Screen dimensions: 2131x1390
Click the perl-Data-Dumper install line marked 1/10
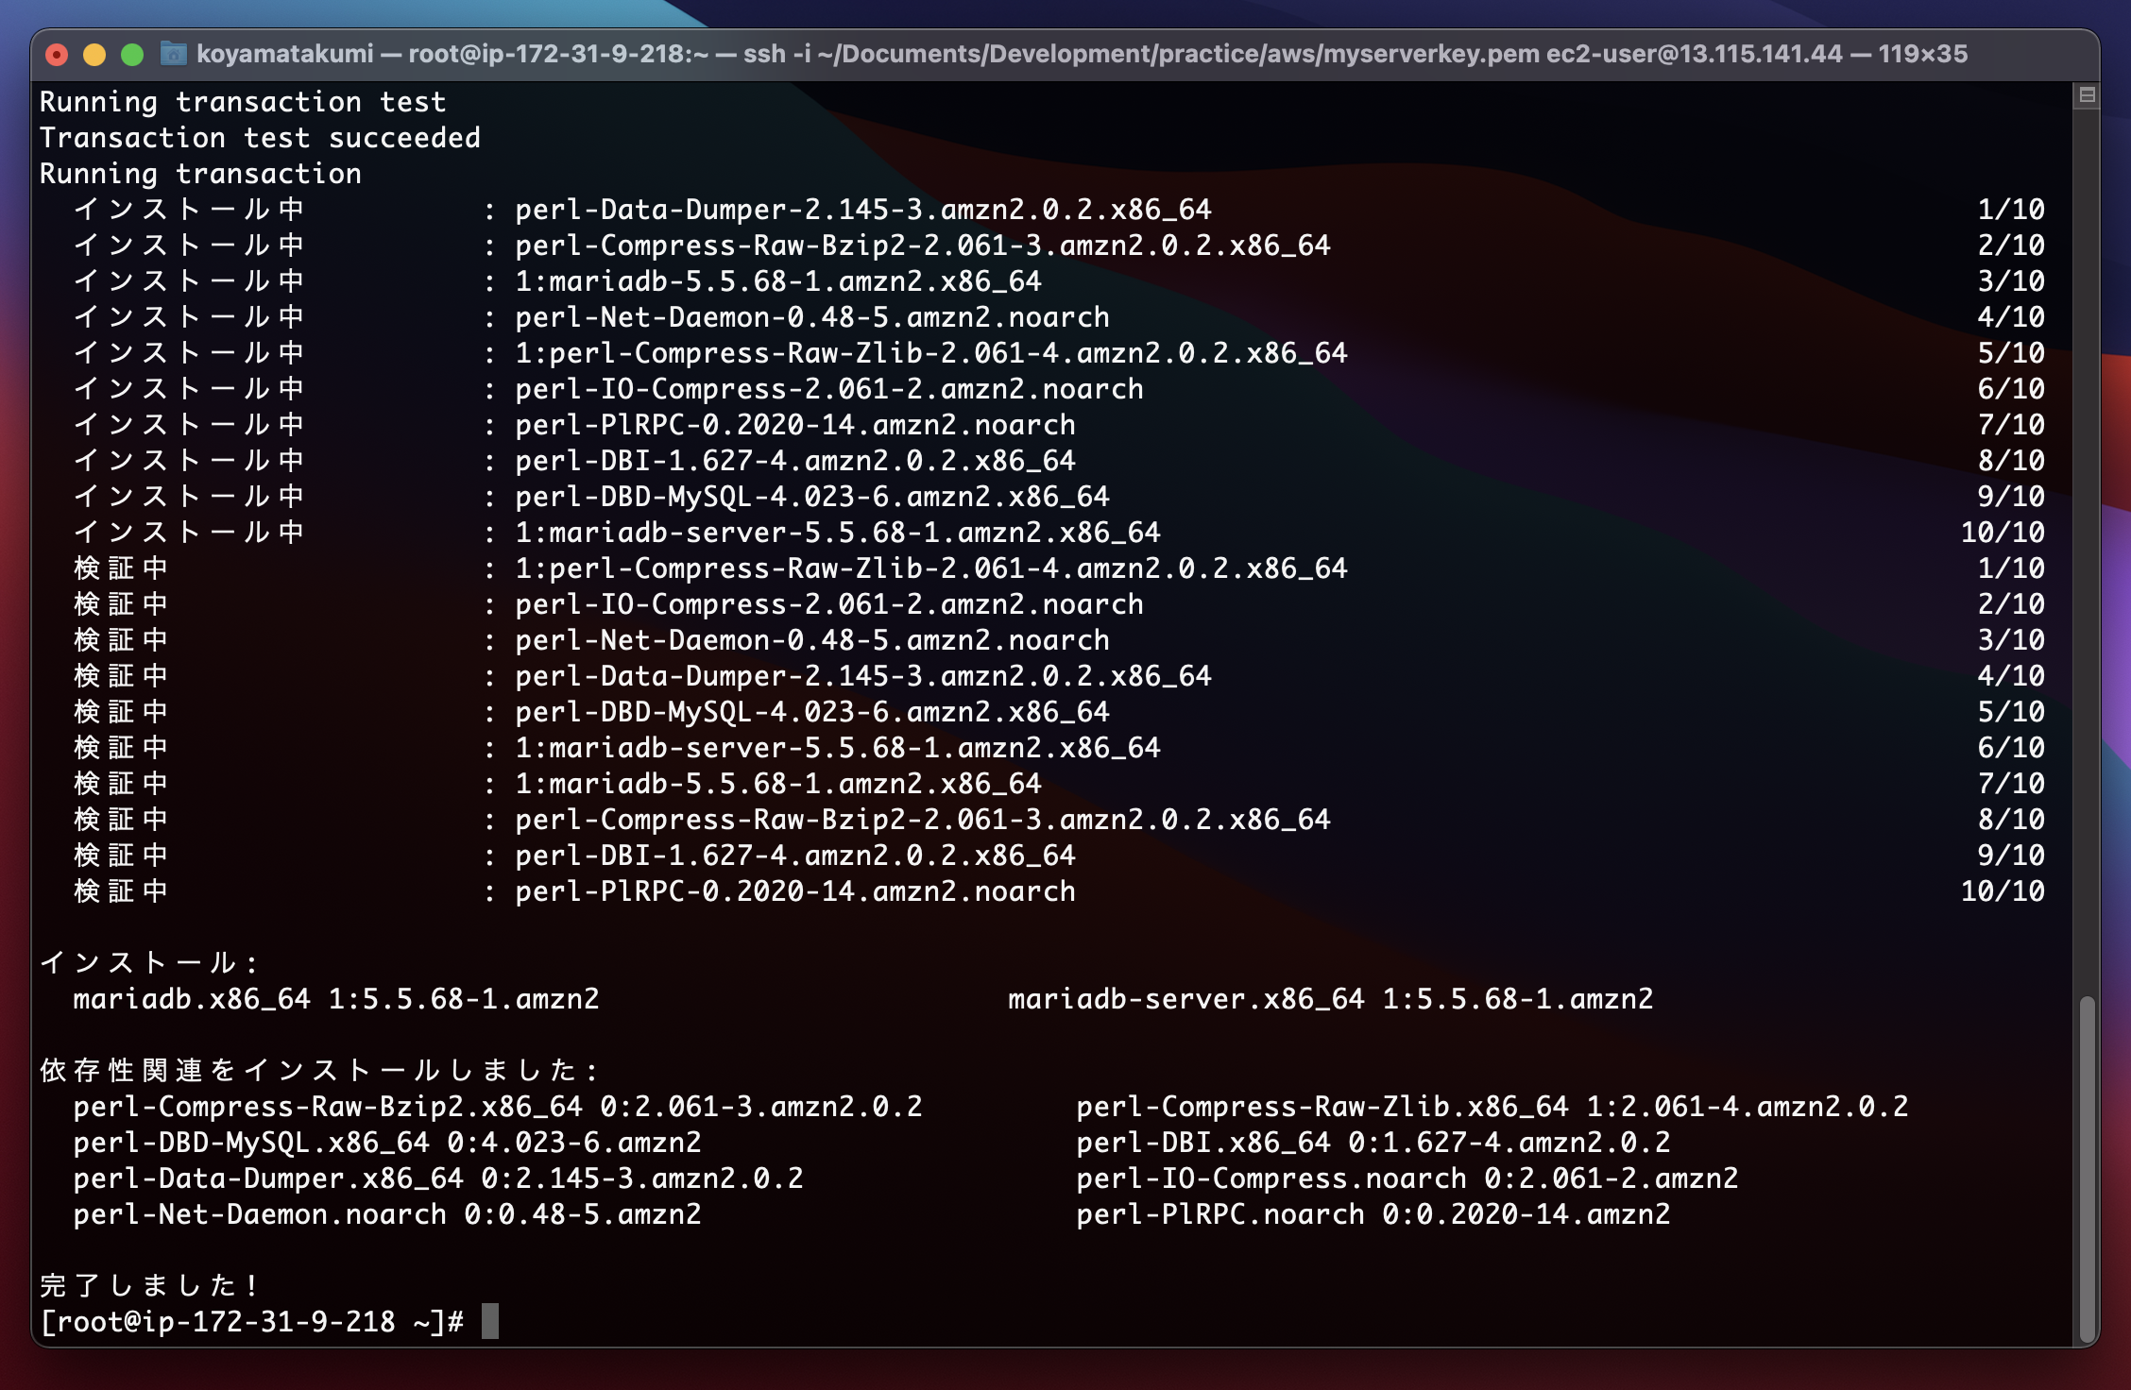tap(862, 210)
